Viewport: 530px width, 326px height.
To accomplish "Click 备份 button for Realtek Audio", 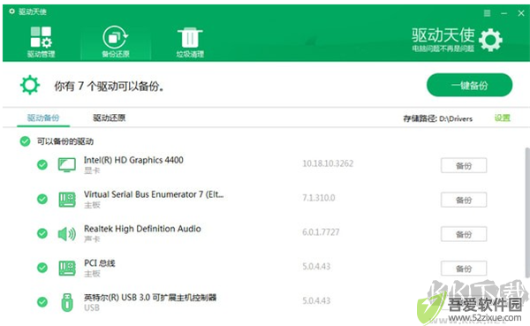I will click(x=464, y=234).
